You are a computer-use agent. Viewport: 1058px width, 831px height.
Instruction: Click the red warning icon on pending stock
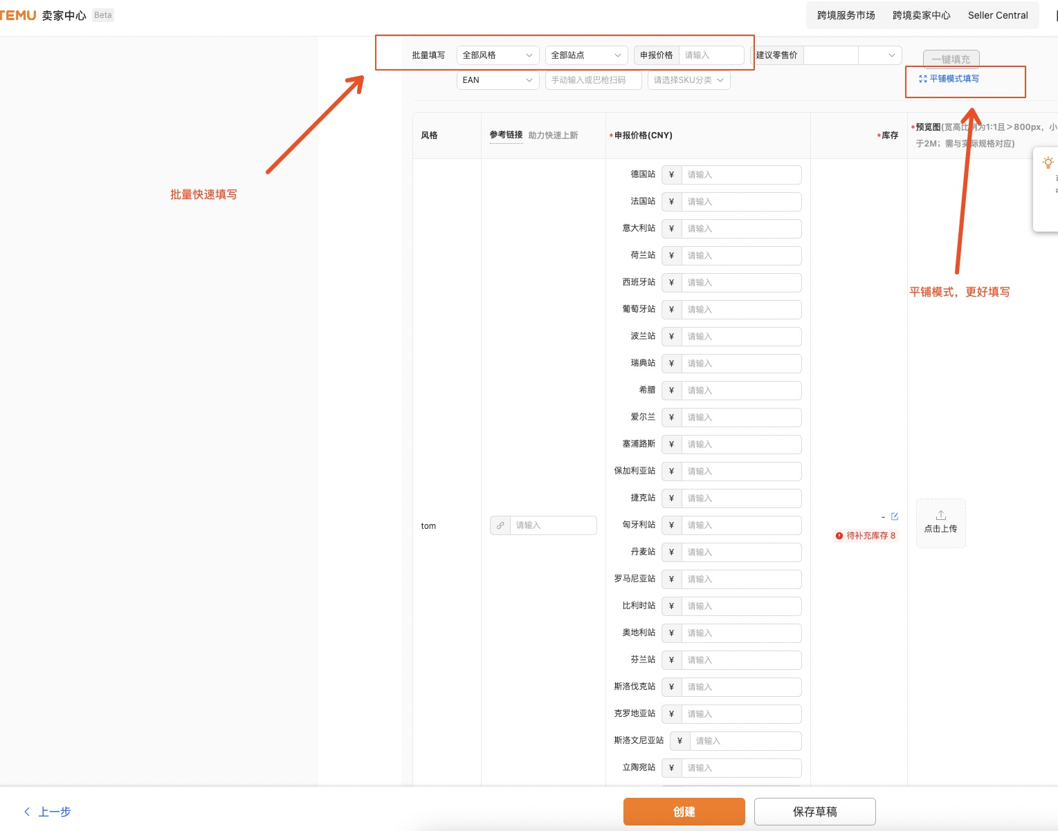[x=839, y=536]
